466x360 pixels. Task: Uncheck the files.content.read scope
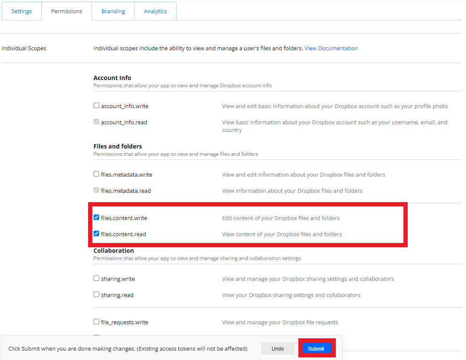coord(96,233)
